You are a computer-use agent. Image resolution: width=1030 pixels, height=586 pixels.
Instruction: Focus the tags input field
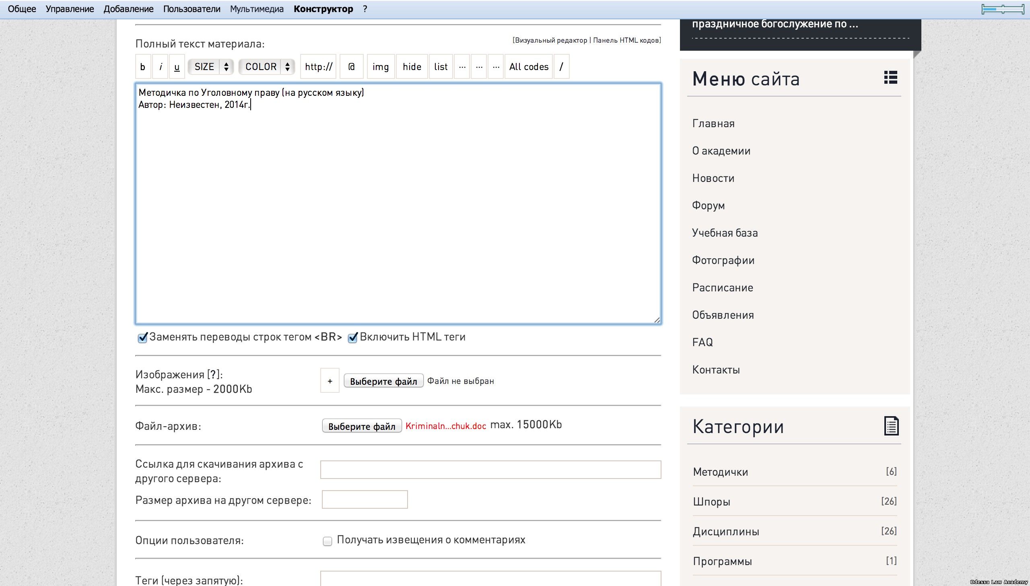490,579
